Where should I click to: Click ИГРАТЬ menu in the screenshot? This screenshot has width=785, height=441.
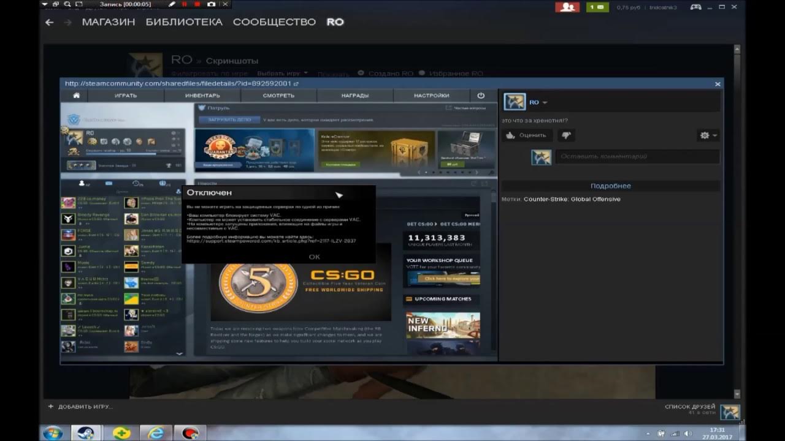point(126,96)
